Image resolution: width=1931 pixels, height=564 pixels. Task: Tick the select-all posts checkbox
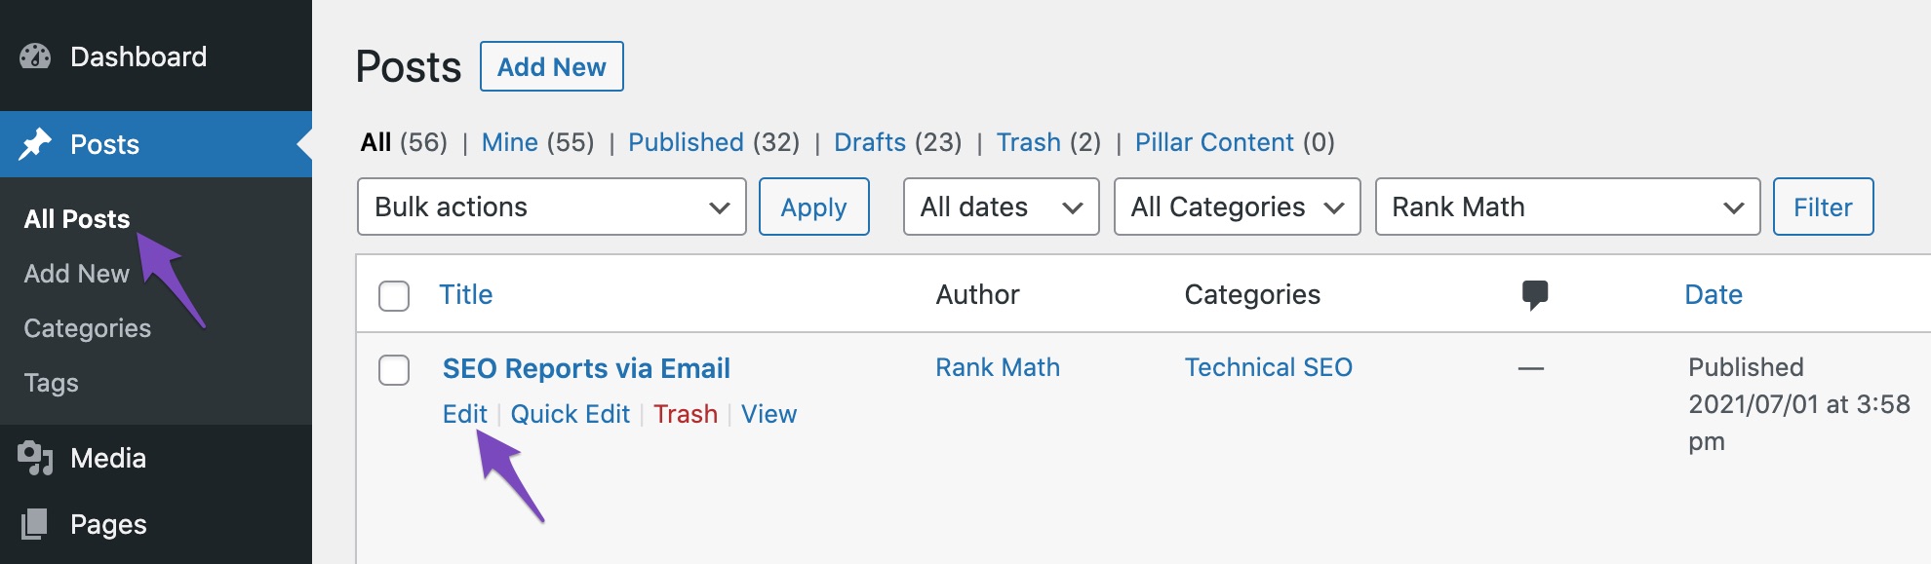(394, 296)
